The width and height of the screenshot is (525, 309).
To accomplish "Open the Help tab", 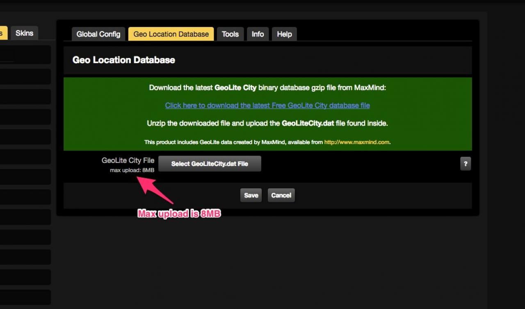I will pos(284,34).
